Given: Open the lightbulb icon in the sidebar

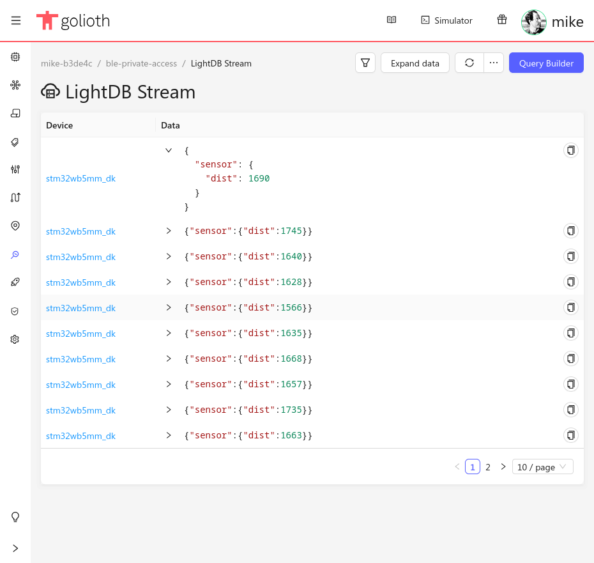Looking at the screenshot, I should tap(15, 517).
